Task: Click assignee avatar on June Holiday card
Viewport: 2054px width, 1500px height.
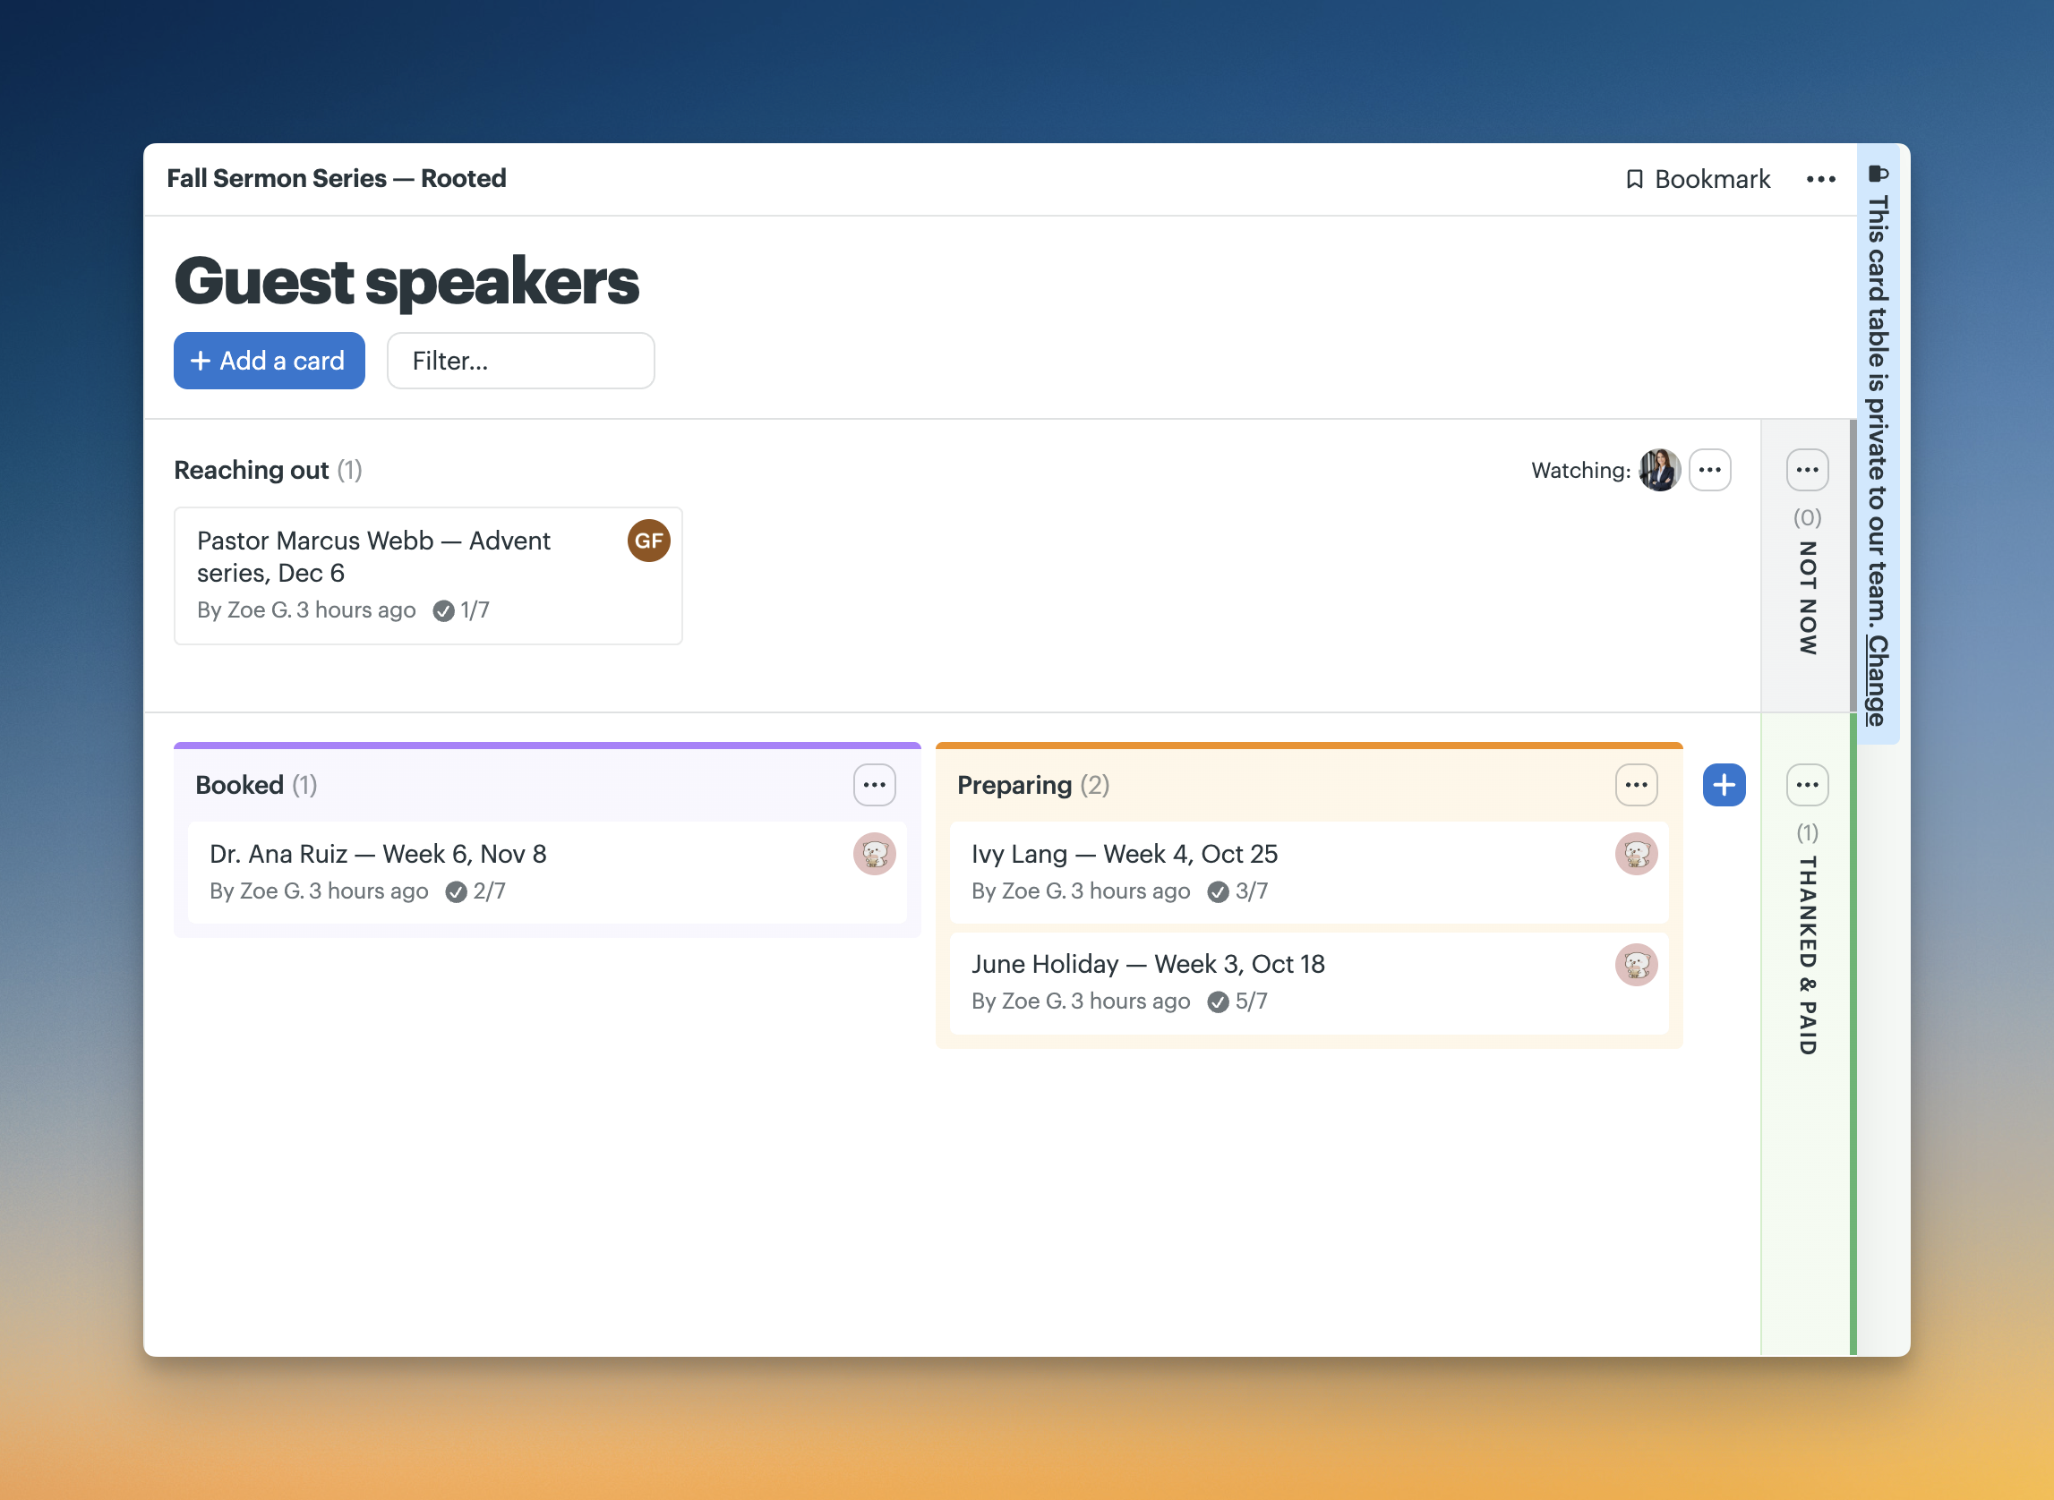Action: click(1636, 964)
